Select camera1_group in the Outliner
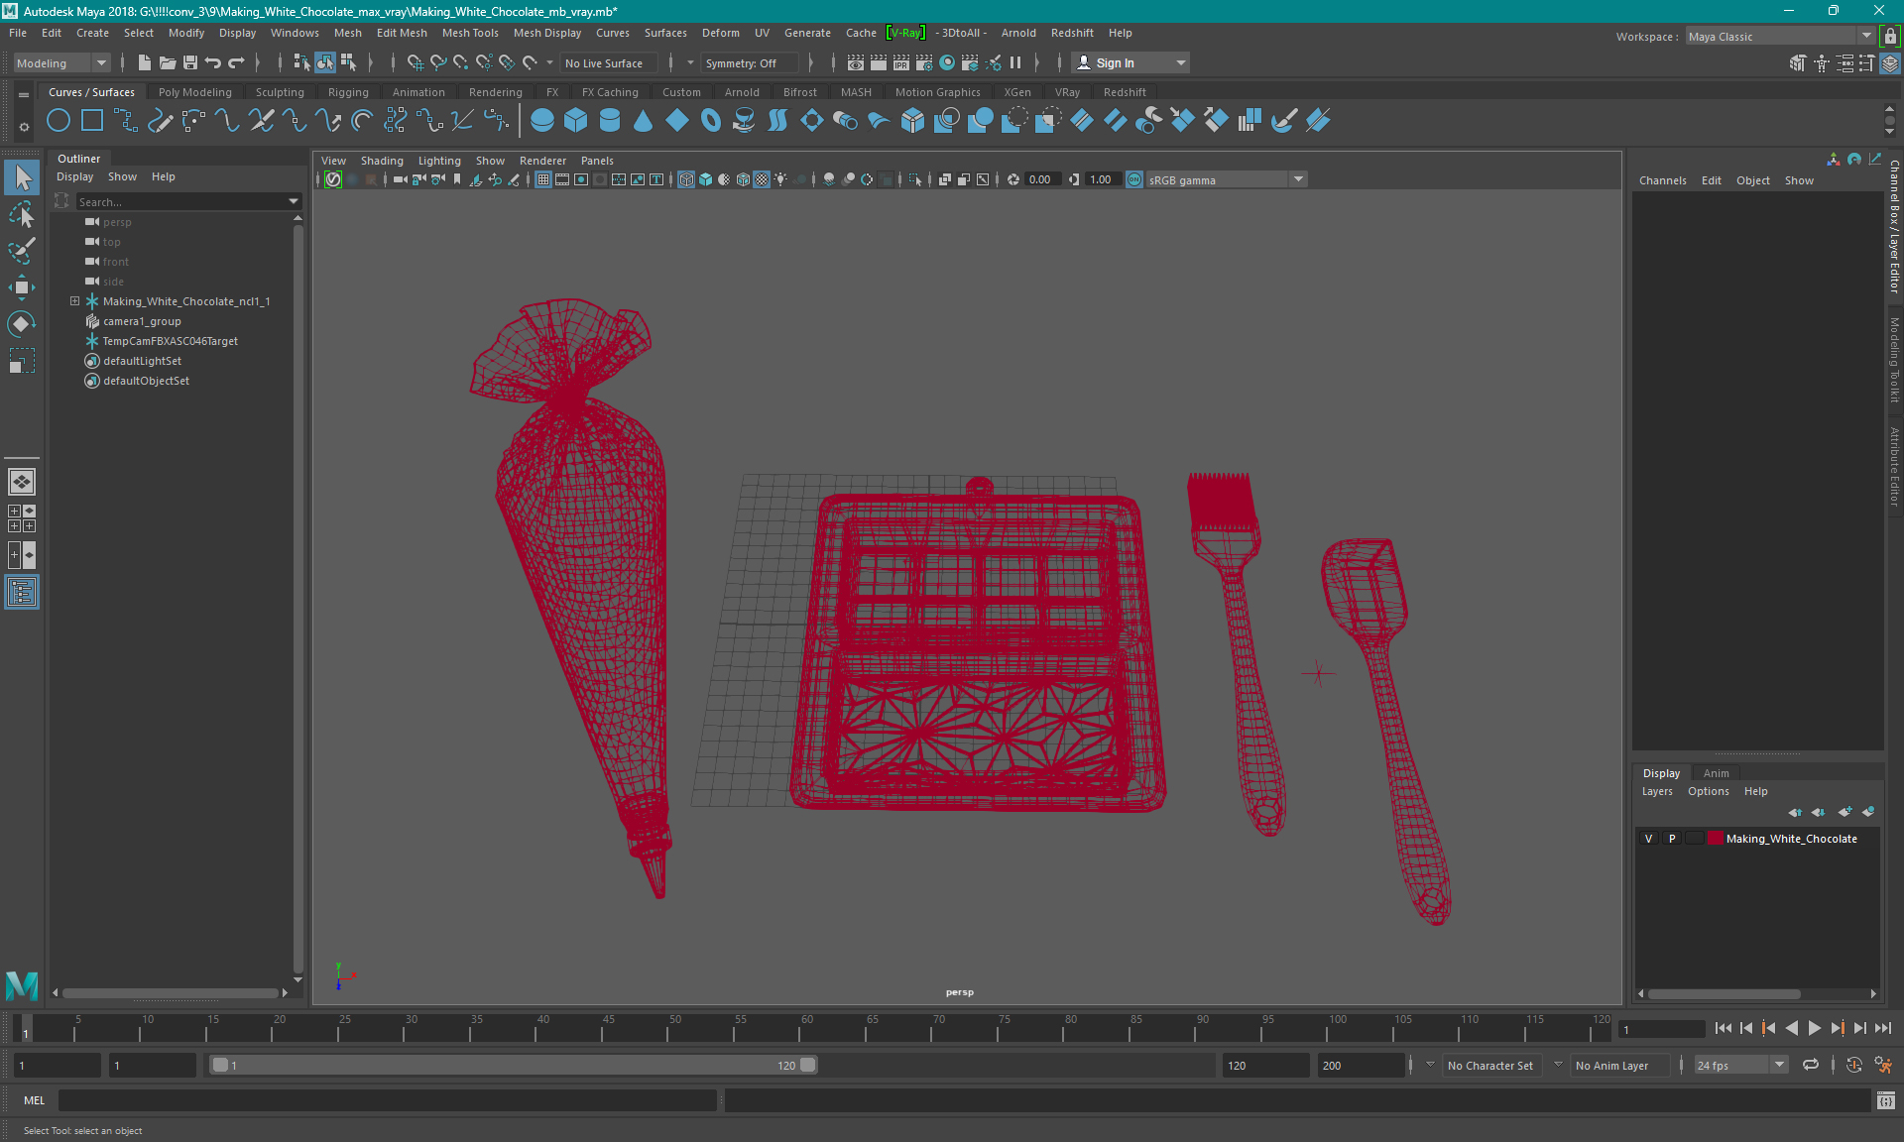 pyautogui.click(x=142, y=321)
